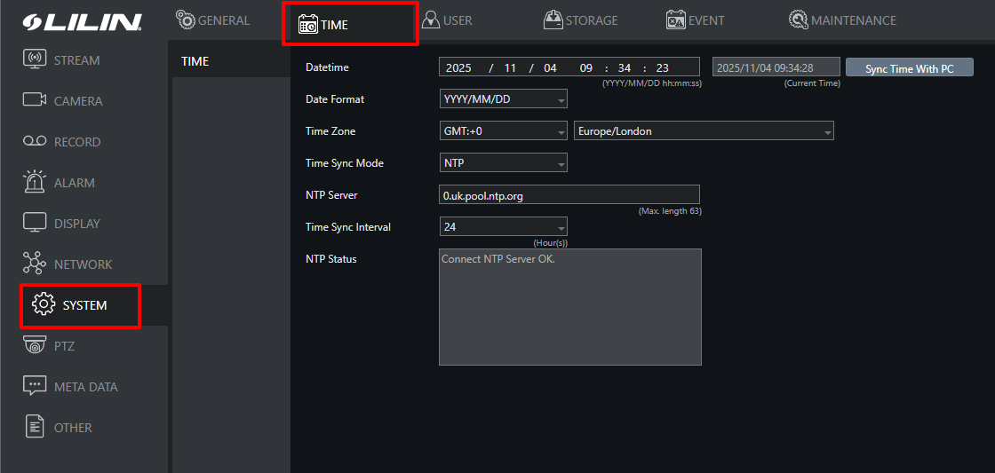Open Camera settings via camera icon
This screenshot has height=473, width=995.
[36, 101]
